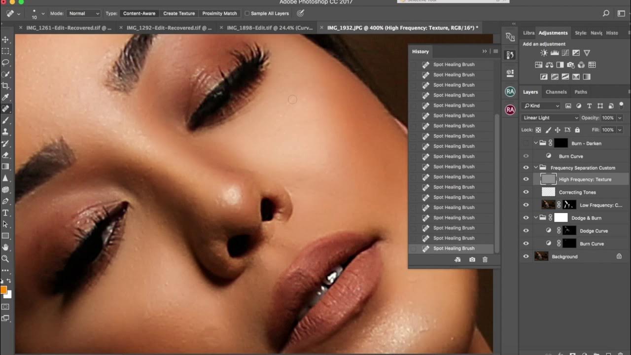Select the Rectangular Marquee tool
This screenshot has width=631, height=355.
coord(6,51)
